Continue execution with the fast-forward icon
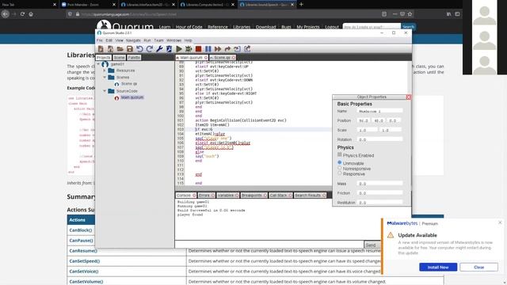Viewport: 507px width, 285px height. click(218, 49)
